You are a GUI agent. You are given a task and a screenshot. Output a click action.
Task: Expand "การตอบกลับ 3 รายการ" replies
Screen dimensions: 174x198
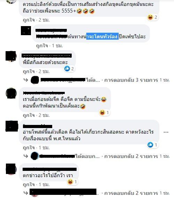coord(131,80)
